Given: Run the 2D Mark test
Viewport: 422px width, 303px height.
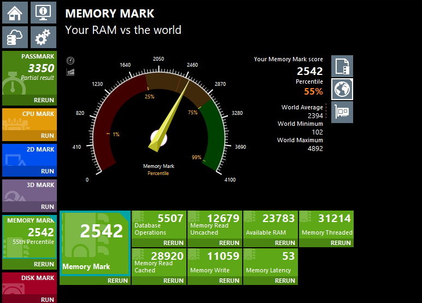Looking at the screenshot, I should pyautogui.click(x=30, y=171).
